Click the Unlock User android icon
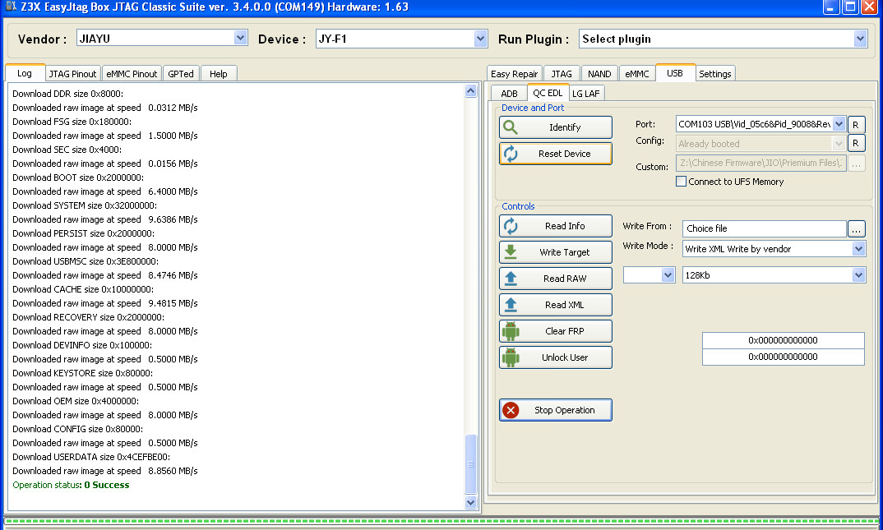 (511, 357)
